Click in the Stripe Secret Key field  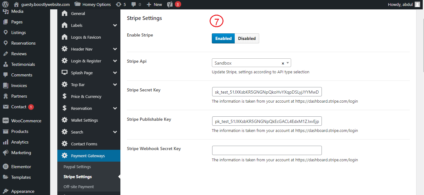tap(267, 92)
